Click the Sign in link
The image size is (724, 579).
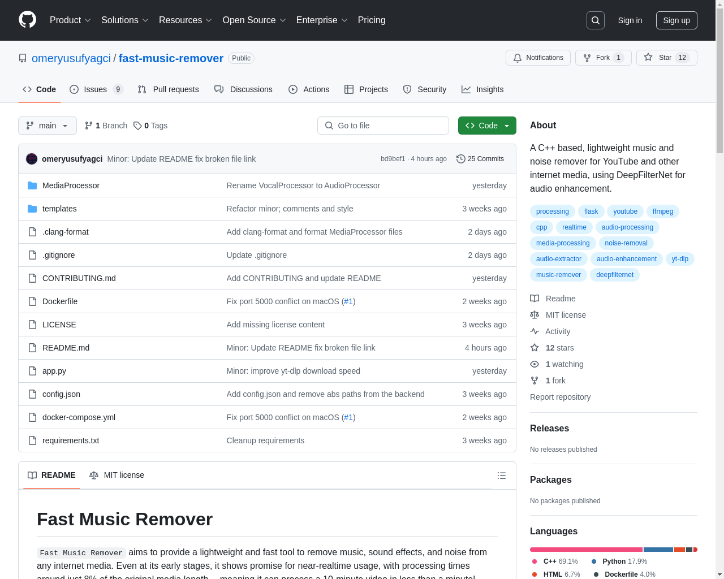[x=630, y=20]
